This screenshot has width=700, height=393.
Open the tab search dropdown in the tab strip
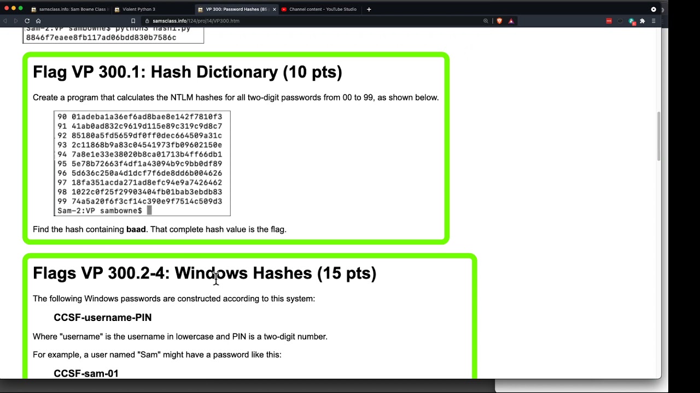(x=654, y=9)
